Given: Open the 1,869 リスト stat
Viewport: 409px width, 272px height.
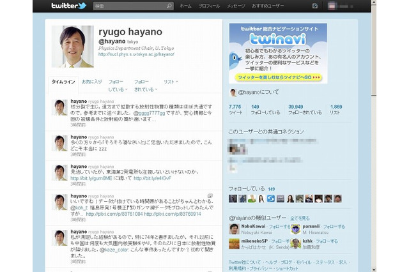Looking at the screenshot, I should tap(336, 109).
